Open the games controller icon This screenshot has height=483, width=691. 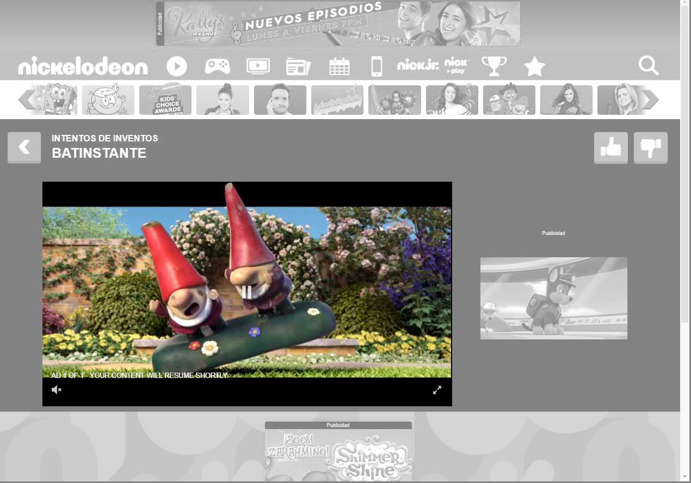pyautogui.click(x=217, y=66)
